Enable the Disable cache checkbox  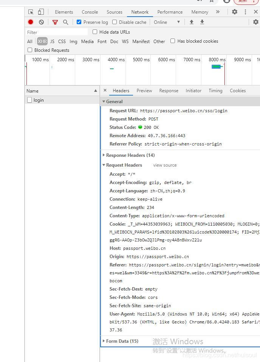pyautogui.click(x=115, y=22)
